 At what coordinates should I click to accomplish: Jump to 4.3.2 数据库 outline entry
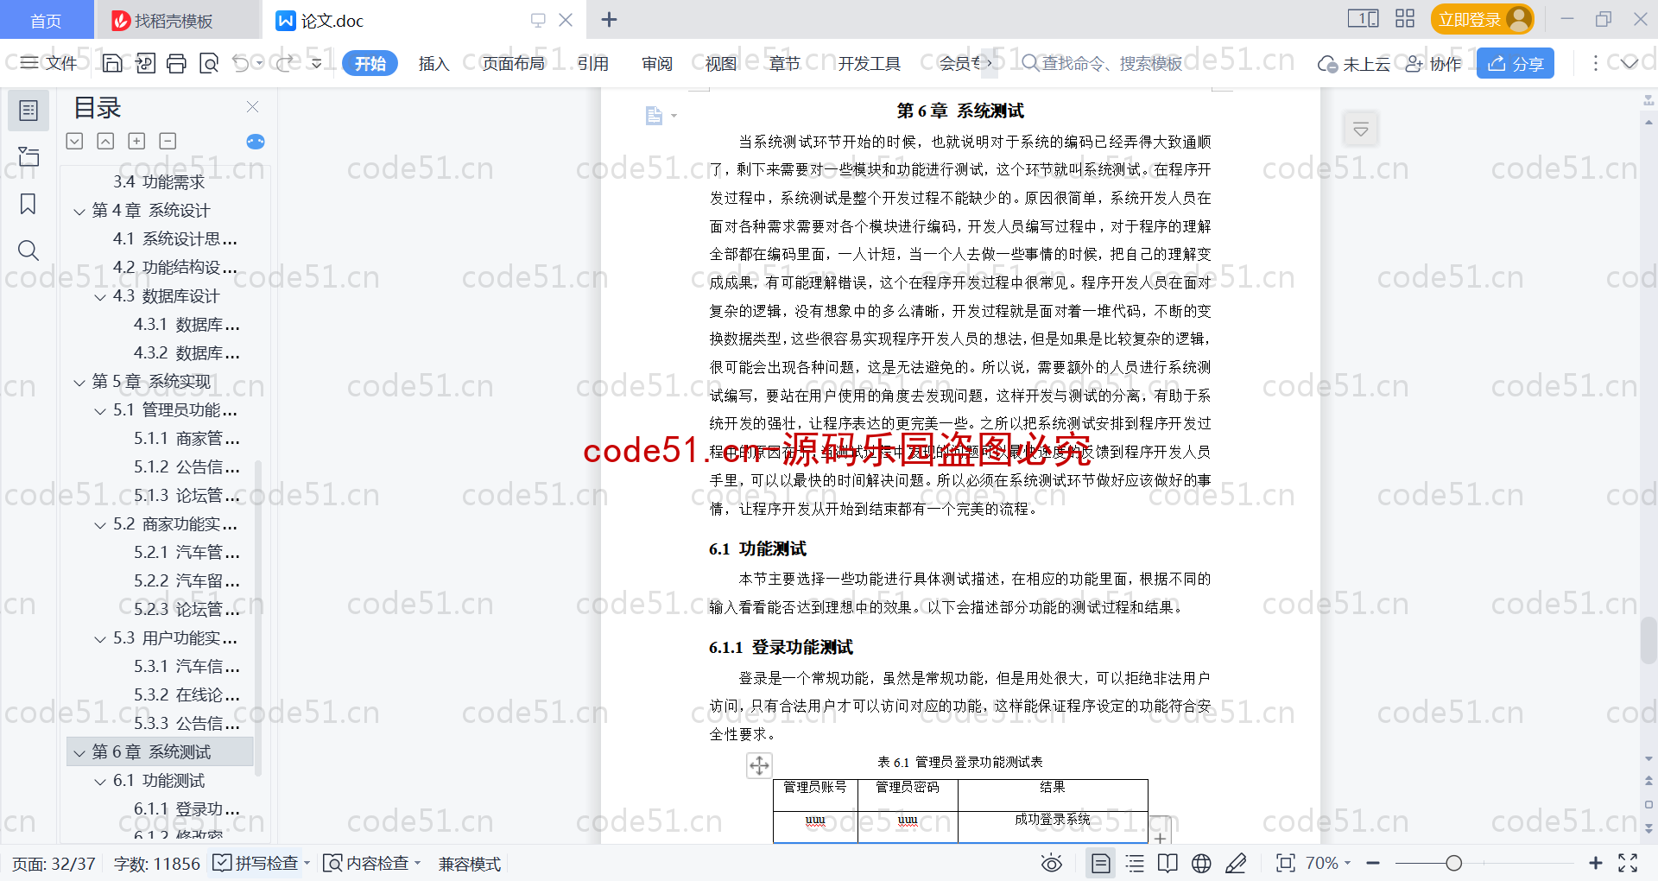pyautogui.click(x=187, y=353)
